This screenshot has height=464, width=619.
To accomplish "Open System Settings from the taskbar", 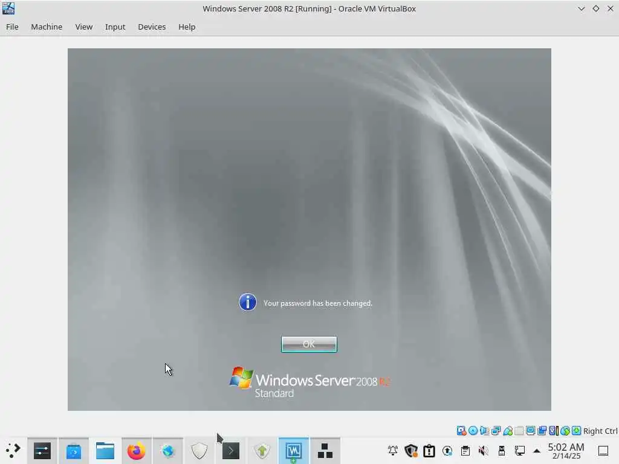I will coord(42,451).
